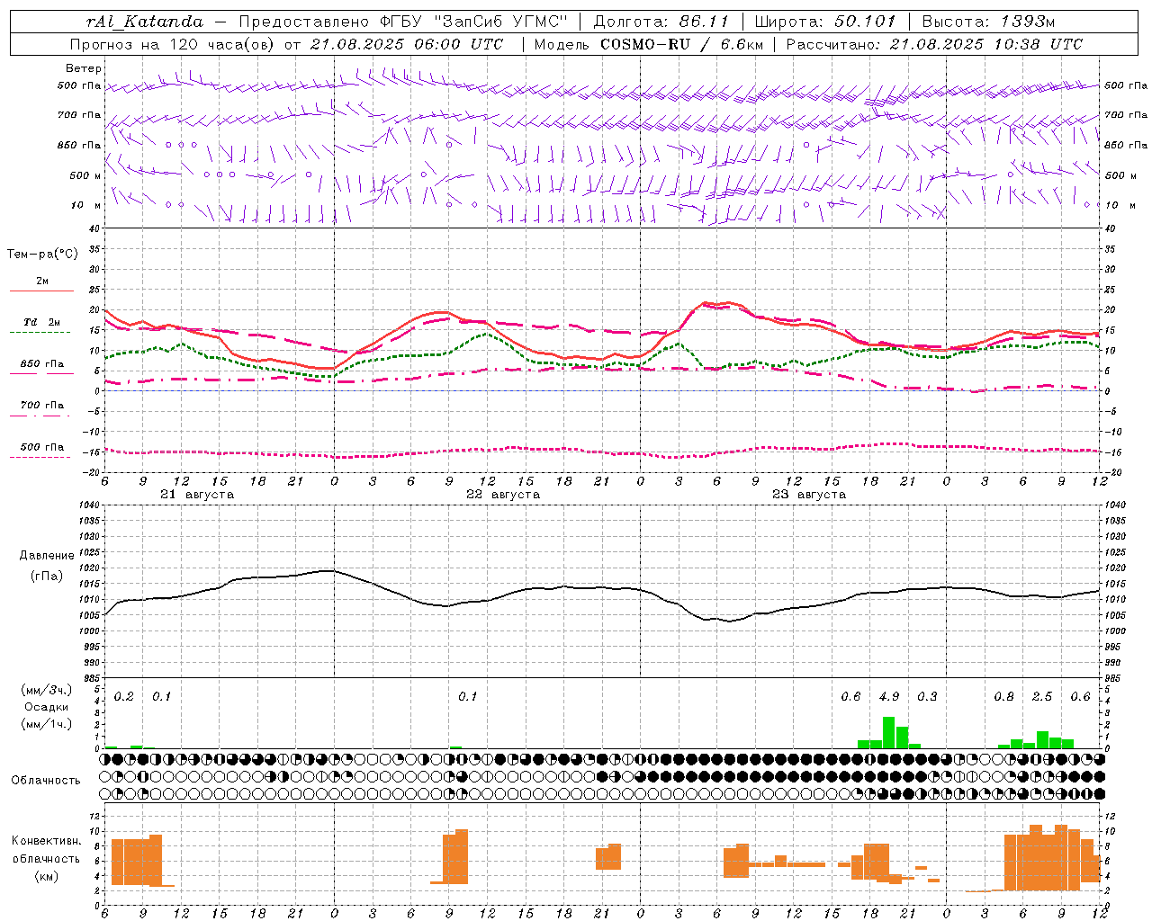
Task: Click the "(гПа)" unit under Давление
Action: [x=47, y=577]
